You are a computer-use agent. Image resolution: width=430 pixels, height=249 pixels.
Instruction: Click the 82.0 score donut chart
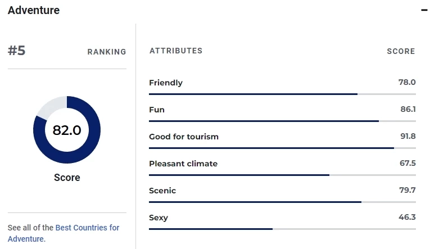coord(67,130)
